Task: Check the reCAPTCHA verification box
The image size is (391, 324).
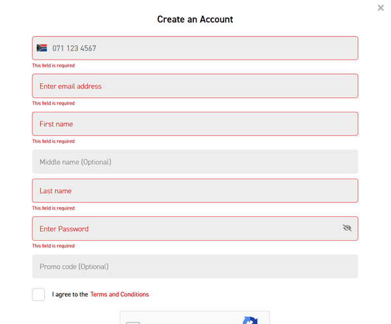Action: [133, 323]
